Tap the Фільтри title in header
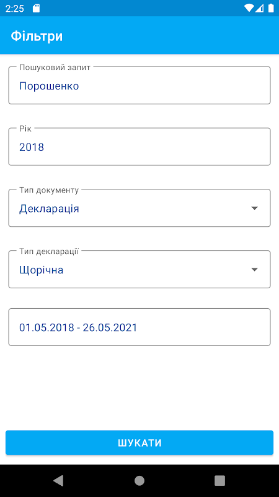The width and height of the screenshot is (279, 497). [x=37, y=36]
